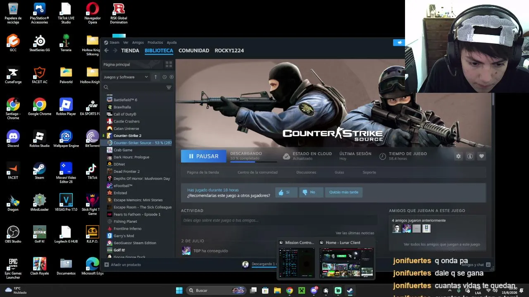Open the Roblox Studio desktop shortcut
This screenshot has width=529, height=297.
tap(39, 139)
